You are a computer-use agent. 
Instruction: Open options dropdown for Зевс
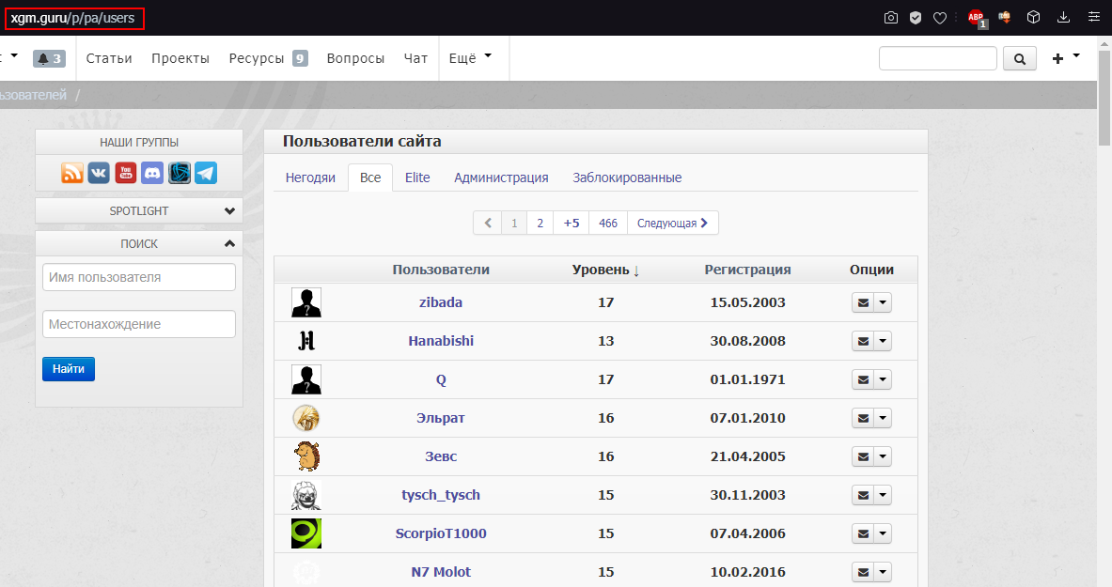pyautogui.click(x=883, y=456)
